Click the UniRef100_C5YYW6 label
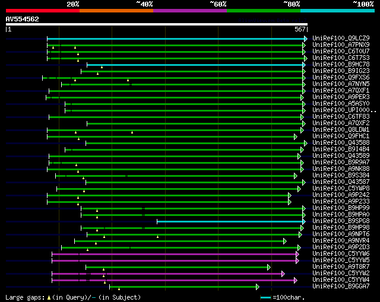The width and height of the screenshot is (380, 302). point(341,254)
